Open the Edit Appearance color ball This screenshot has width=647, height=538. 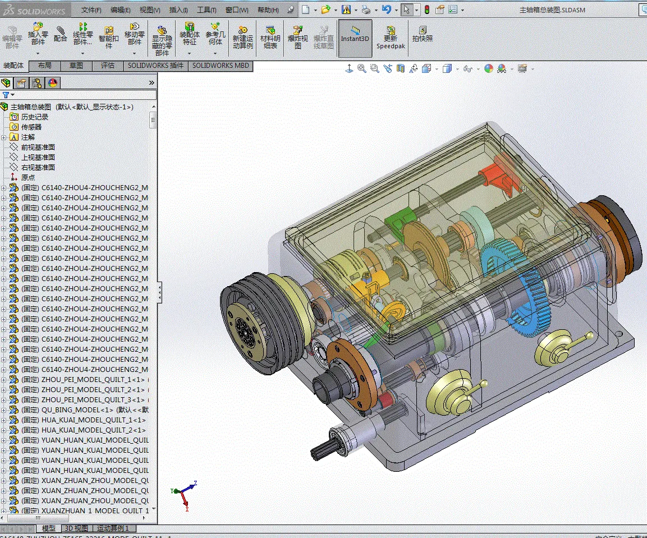[488, 68]
